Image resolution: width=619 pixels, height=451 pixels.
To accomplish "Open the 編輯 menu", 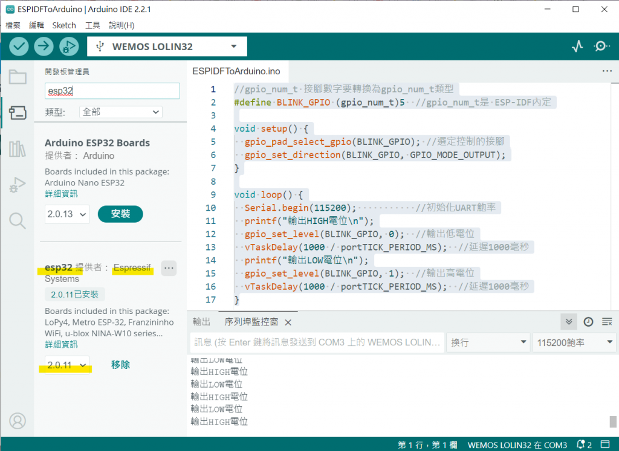I will [x=36, y=25].
